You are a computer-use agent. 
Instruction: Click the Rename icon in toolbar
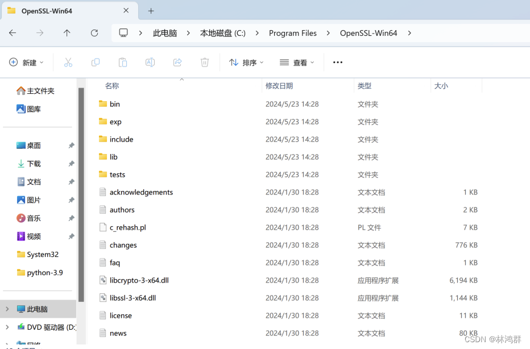(x=150, y=62)
